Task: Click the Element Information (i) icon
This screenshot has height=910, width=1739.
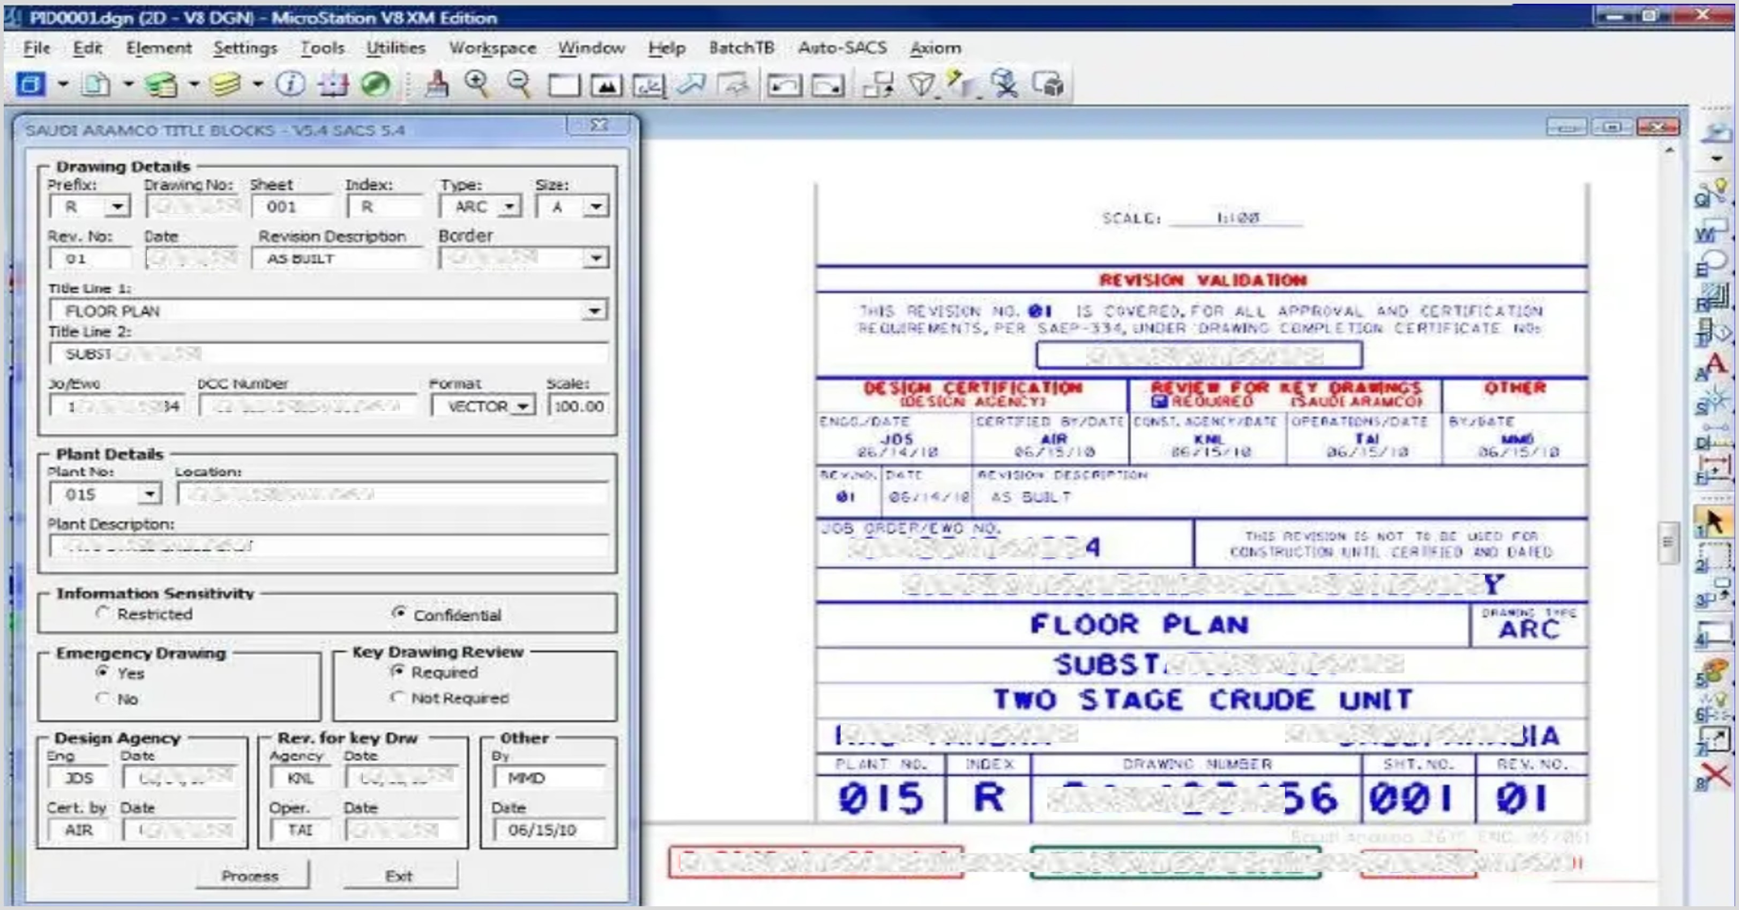Action: (x=291, y=84)
